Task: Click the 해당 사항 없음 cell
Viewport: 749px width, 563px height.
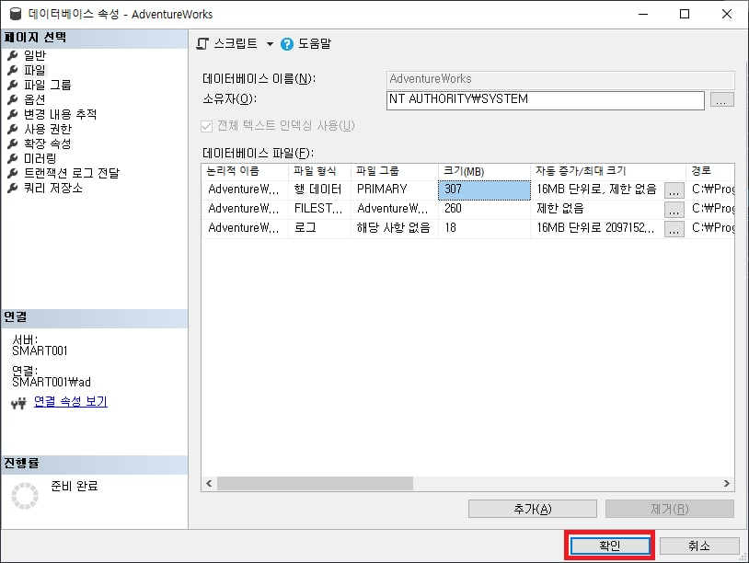Action: (395, 228)
